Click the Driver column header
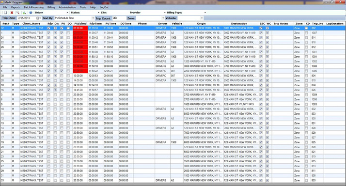Viewport: 346px width, 186px height. [x=163, y=24]
